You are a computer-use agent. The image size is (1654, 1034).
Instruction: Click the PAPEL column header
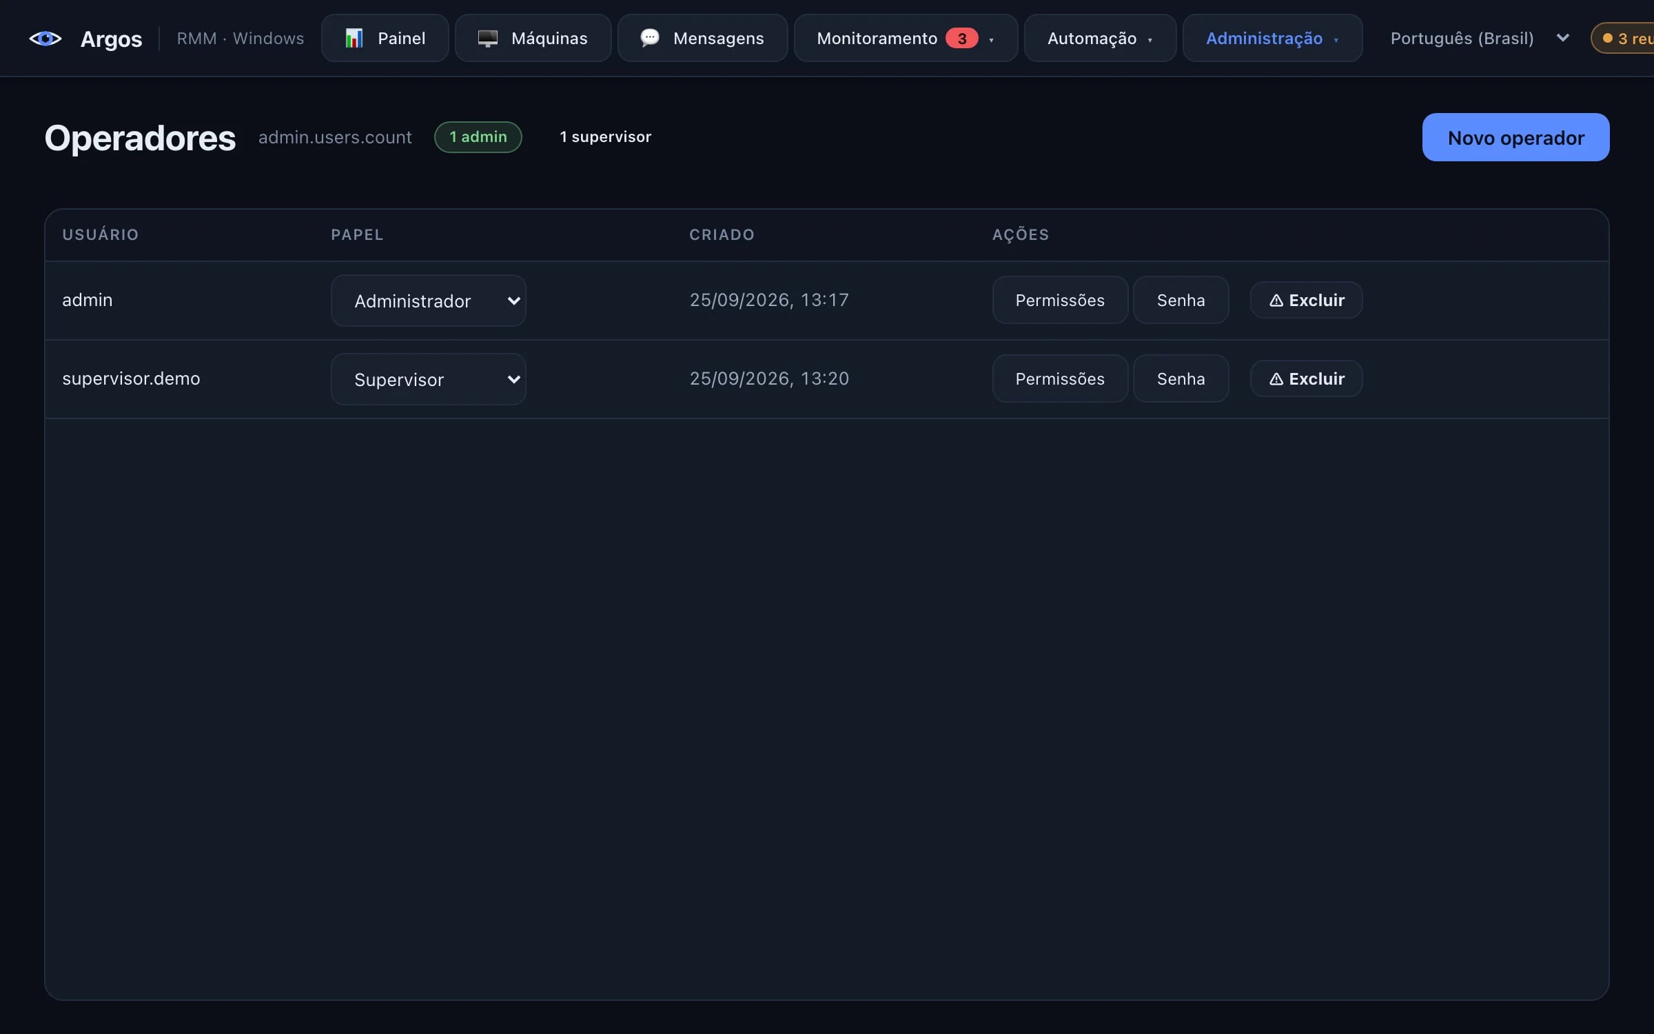(x=357, y=234)
